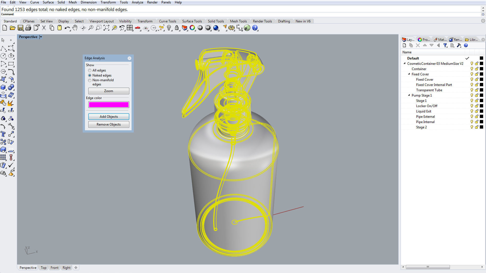
Task: Switch to the Top viewport tab
Action: [x=44, y=268]
